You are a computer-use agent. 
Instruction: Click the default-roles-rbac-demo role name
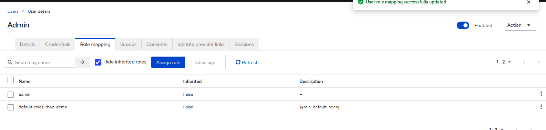click(x=43, y=107)
